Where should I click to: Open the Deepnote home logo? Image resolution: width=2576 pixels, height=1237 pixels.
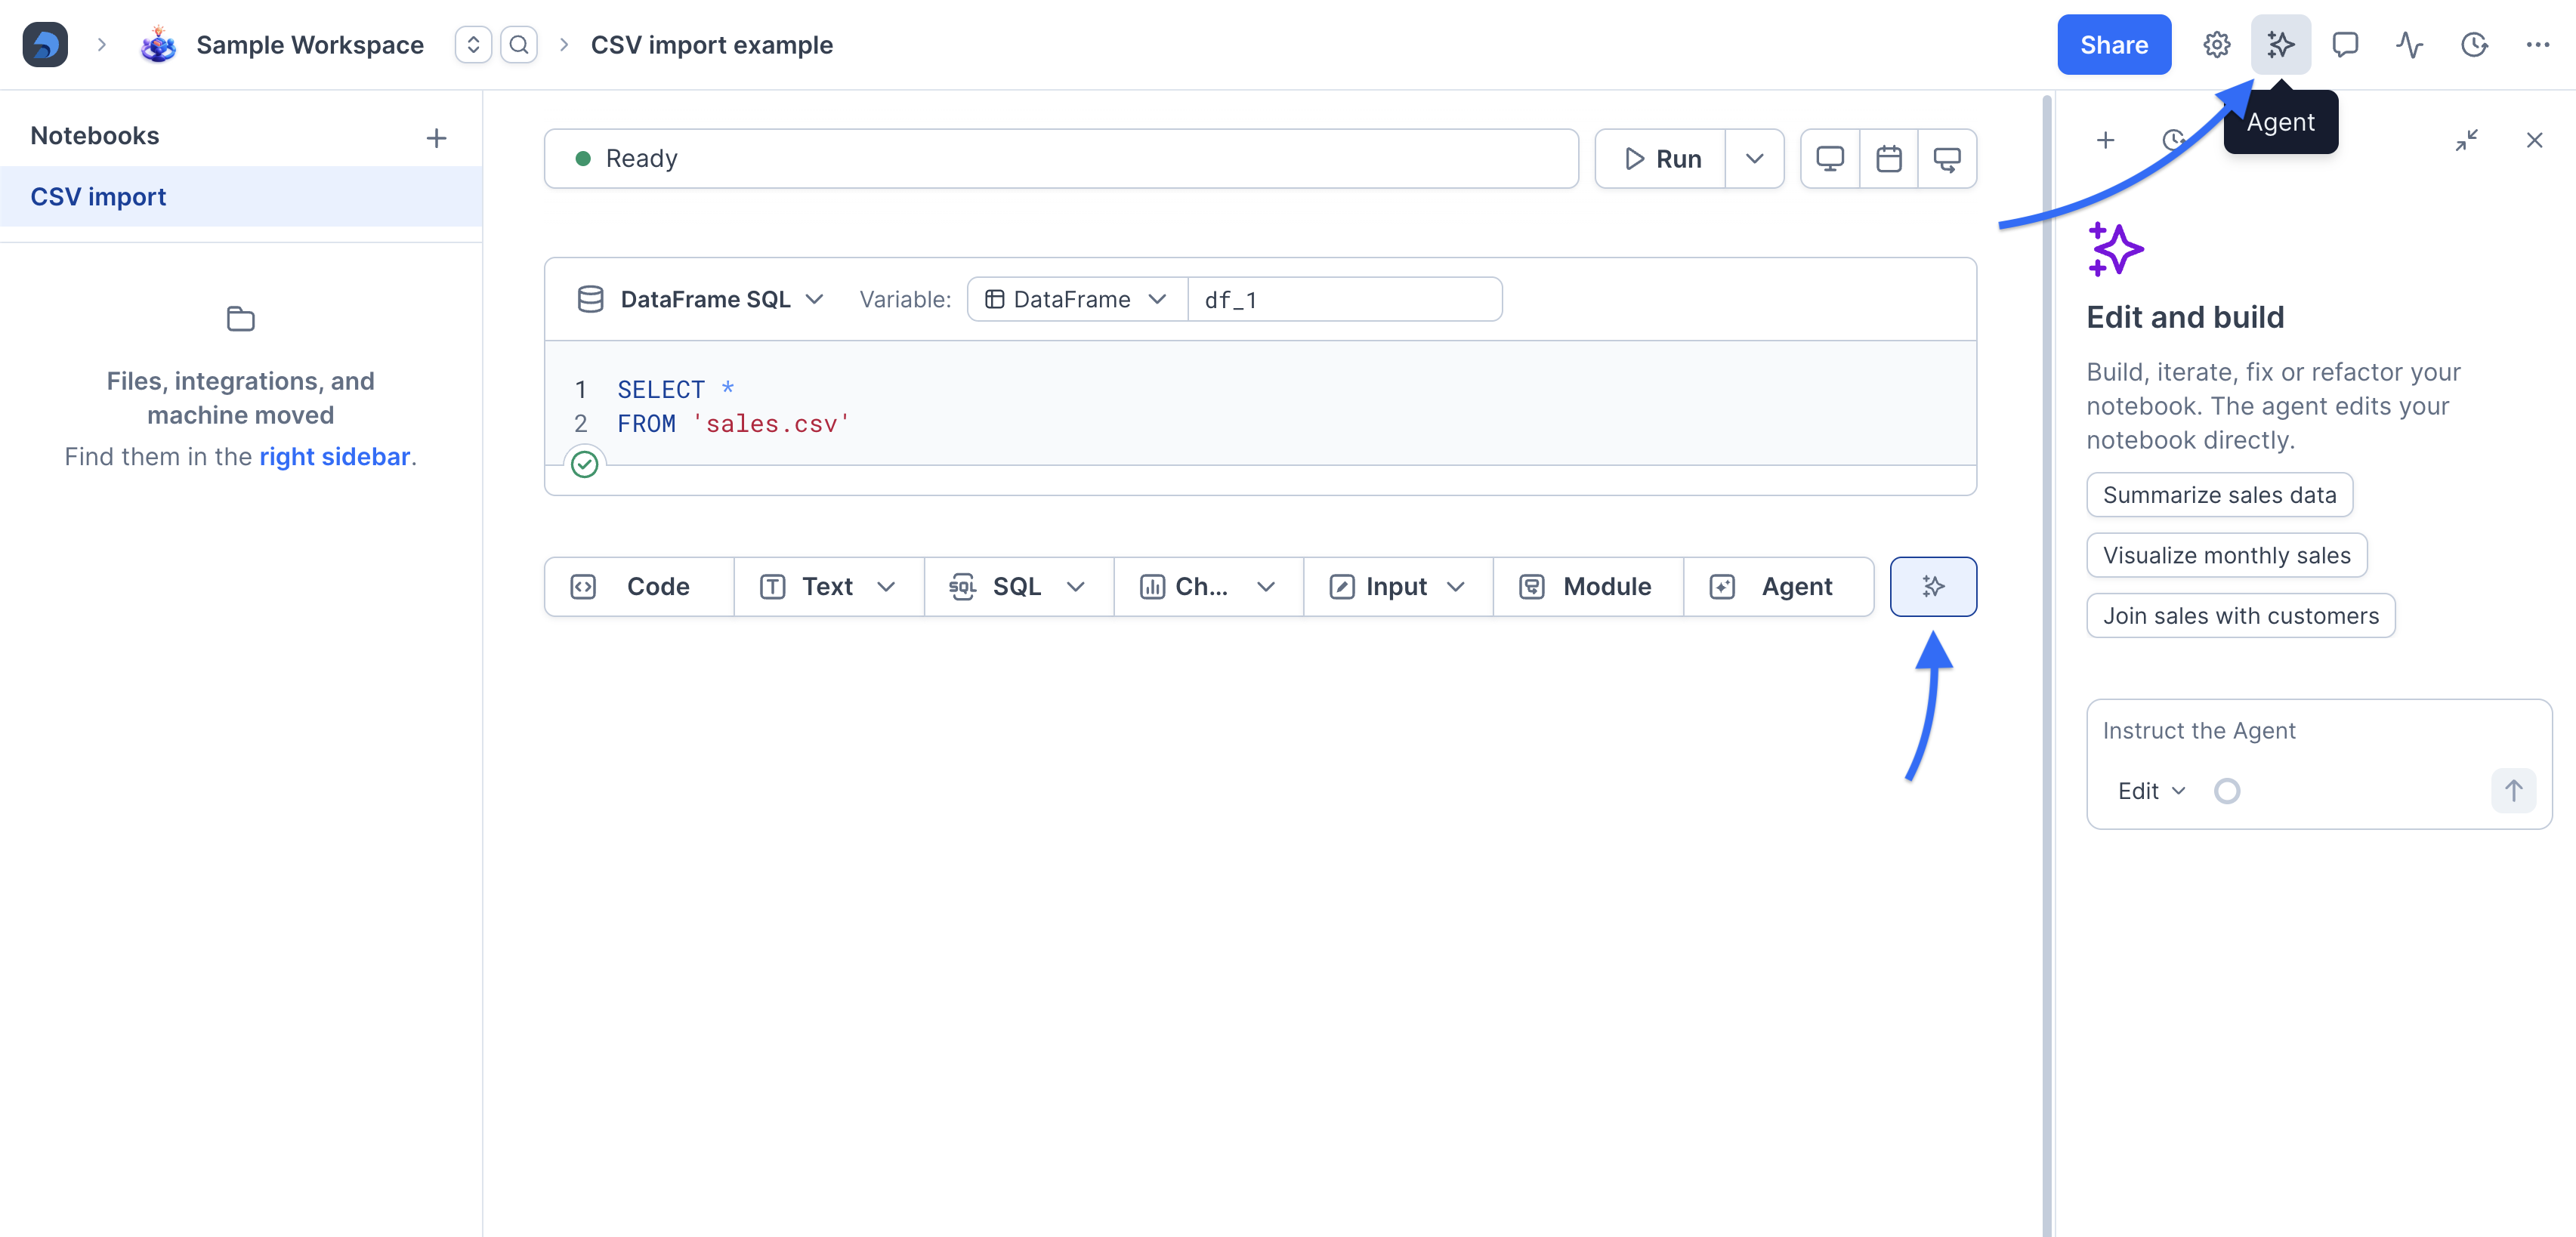45,45
